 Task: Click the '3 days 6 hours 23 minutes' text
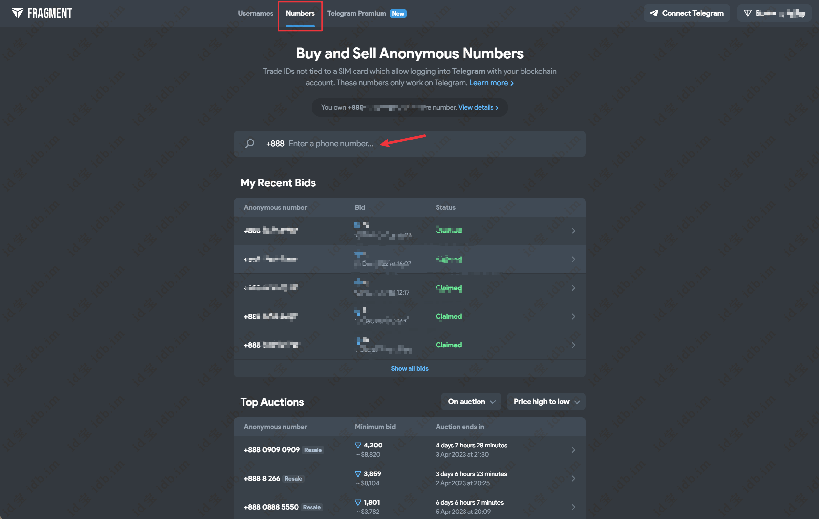tap(471, 474)
